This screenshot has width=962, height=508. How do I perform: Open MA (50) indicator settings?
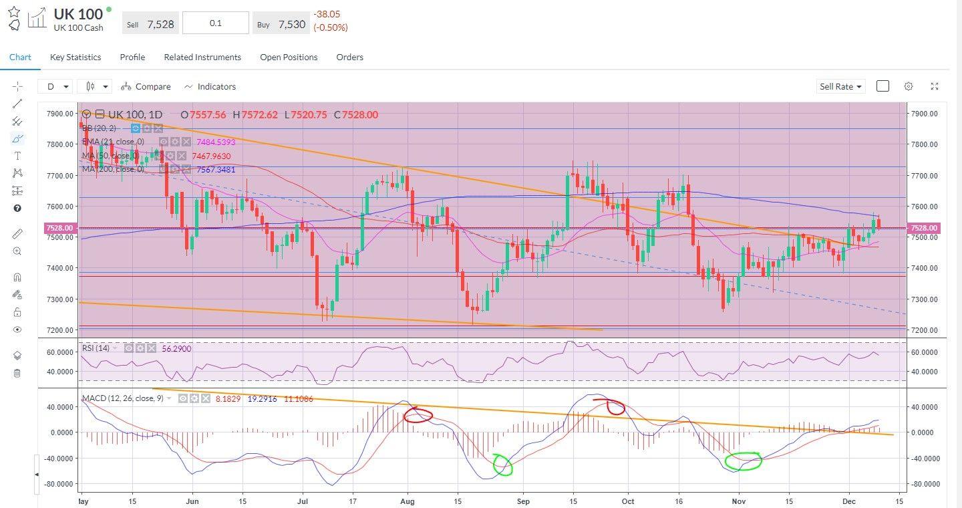[170, 156]
